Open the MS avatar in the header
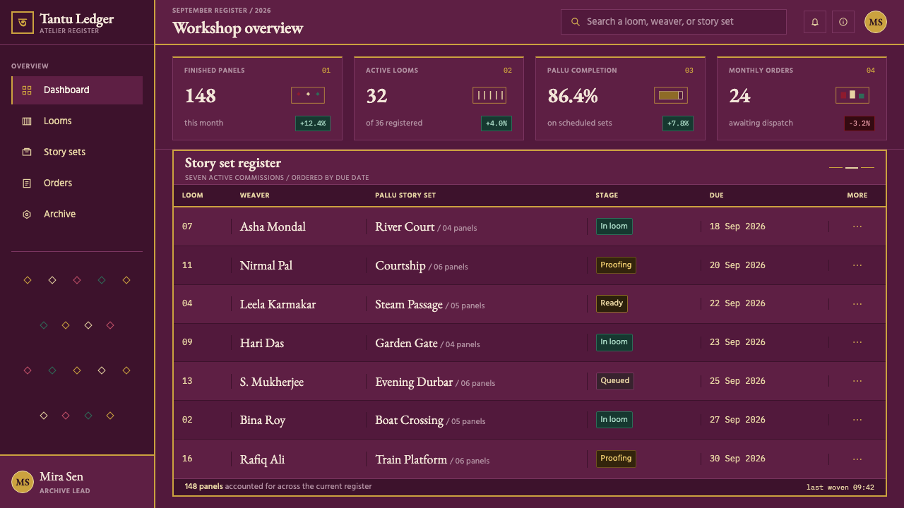The image size is (904, 508). tap(876, 22)
